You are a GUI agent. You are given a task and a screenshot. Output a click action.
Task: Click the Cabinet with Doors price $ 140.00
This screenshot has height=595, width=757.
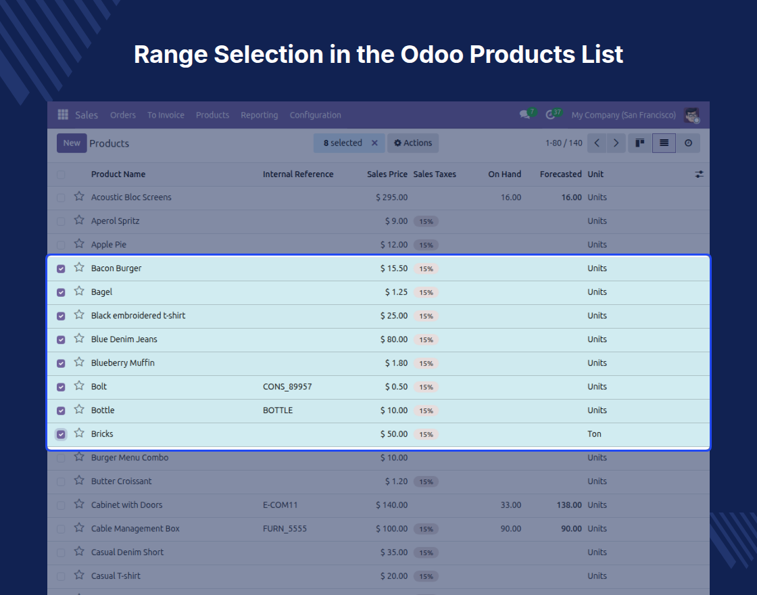tap(391, 504)
